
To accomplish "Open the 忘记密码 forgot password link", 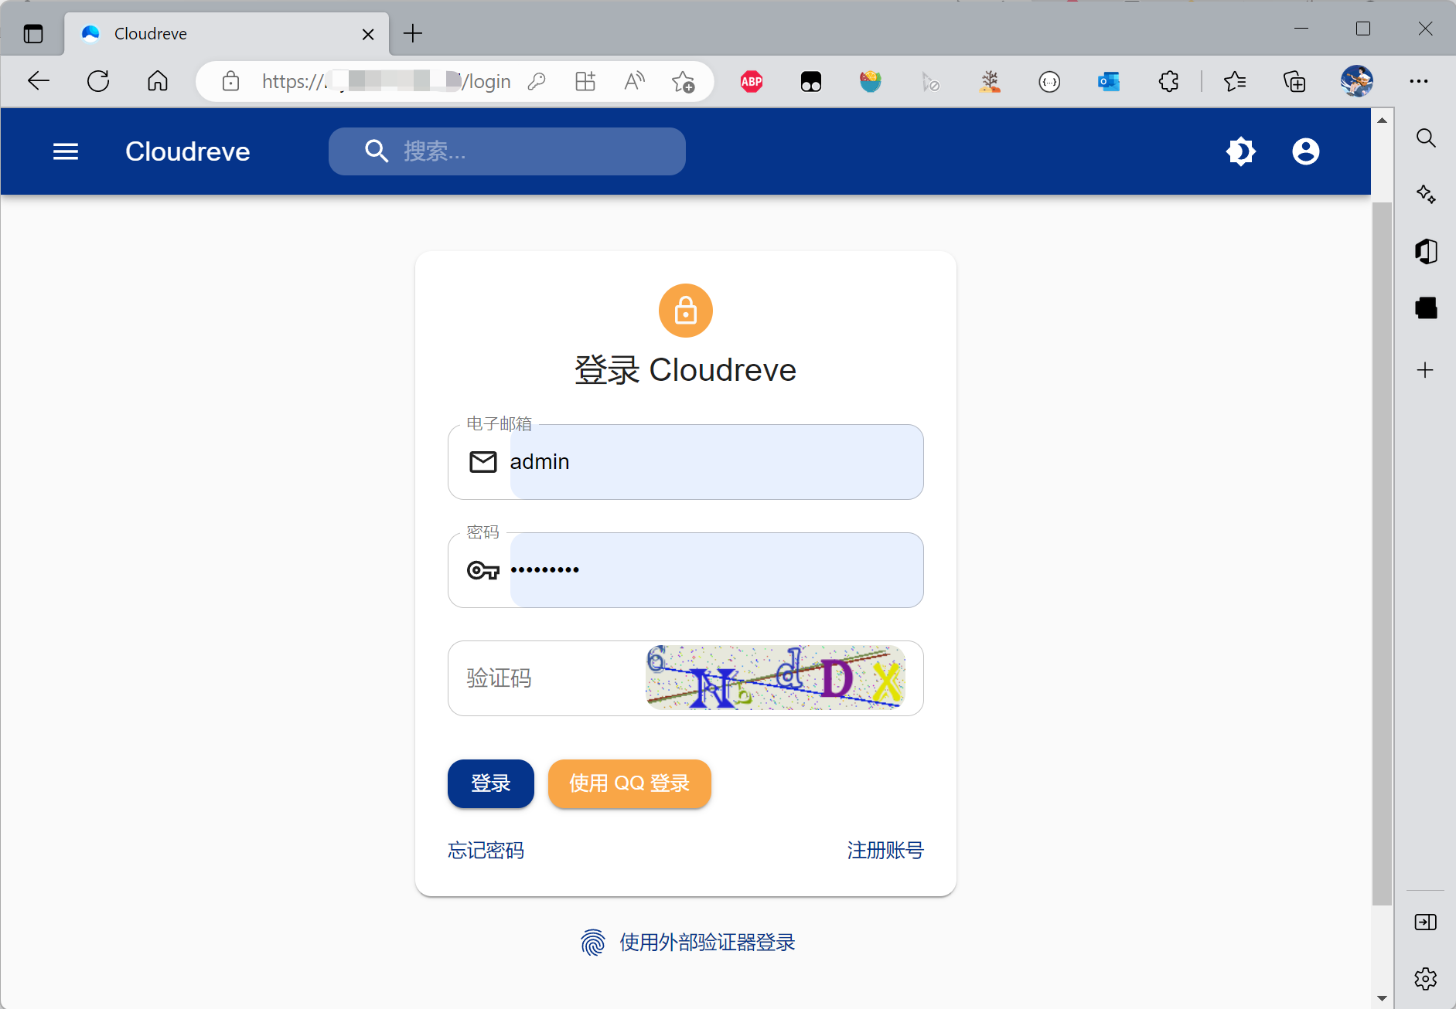I will coord(486,851).
